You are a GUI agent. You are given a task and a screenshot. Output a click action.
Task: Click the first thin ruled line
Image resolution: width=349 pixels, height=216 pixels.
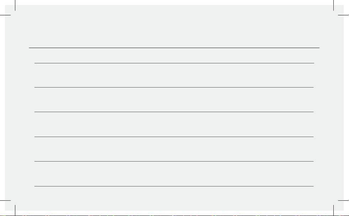(x=174, y=63)
